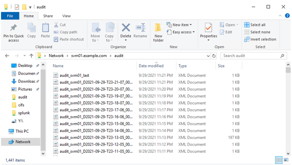The image size is (292, 165).
Task: Open the Easy access dropdown menu
Action: pos(181,32)
